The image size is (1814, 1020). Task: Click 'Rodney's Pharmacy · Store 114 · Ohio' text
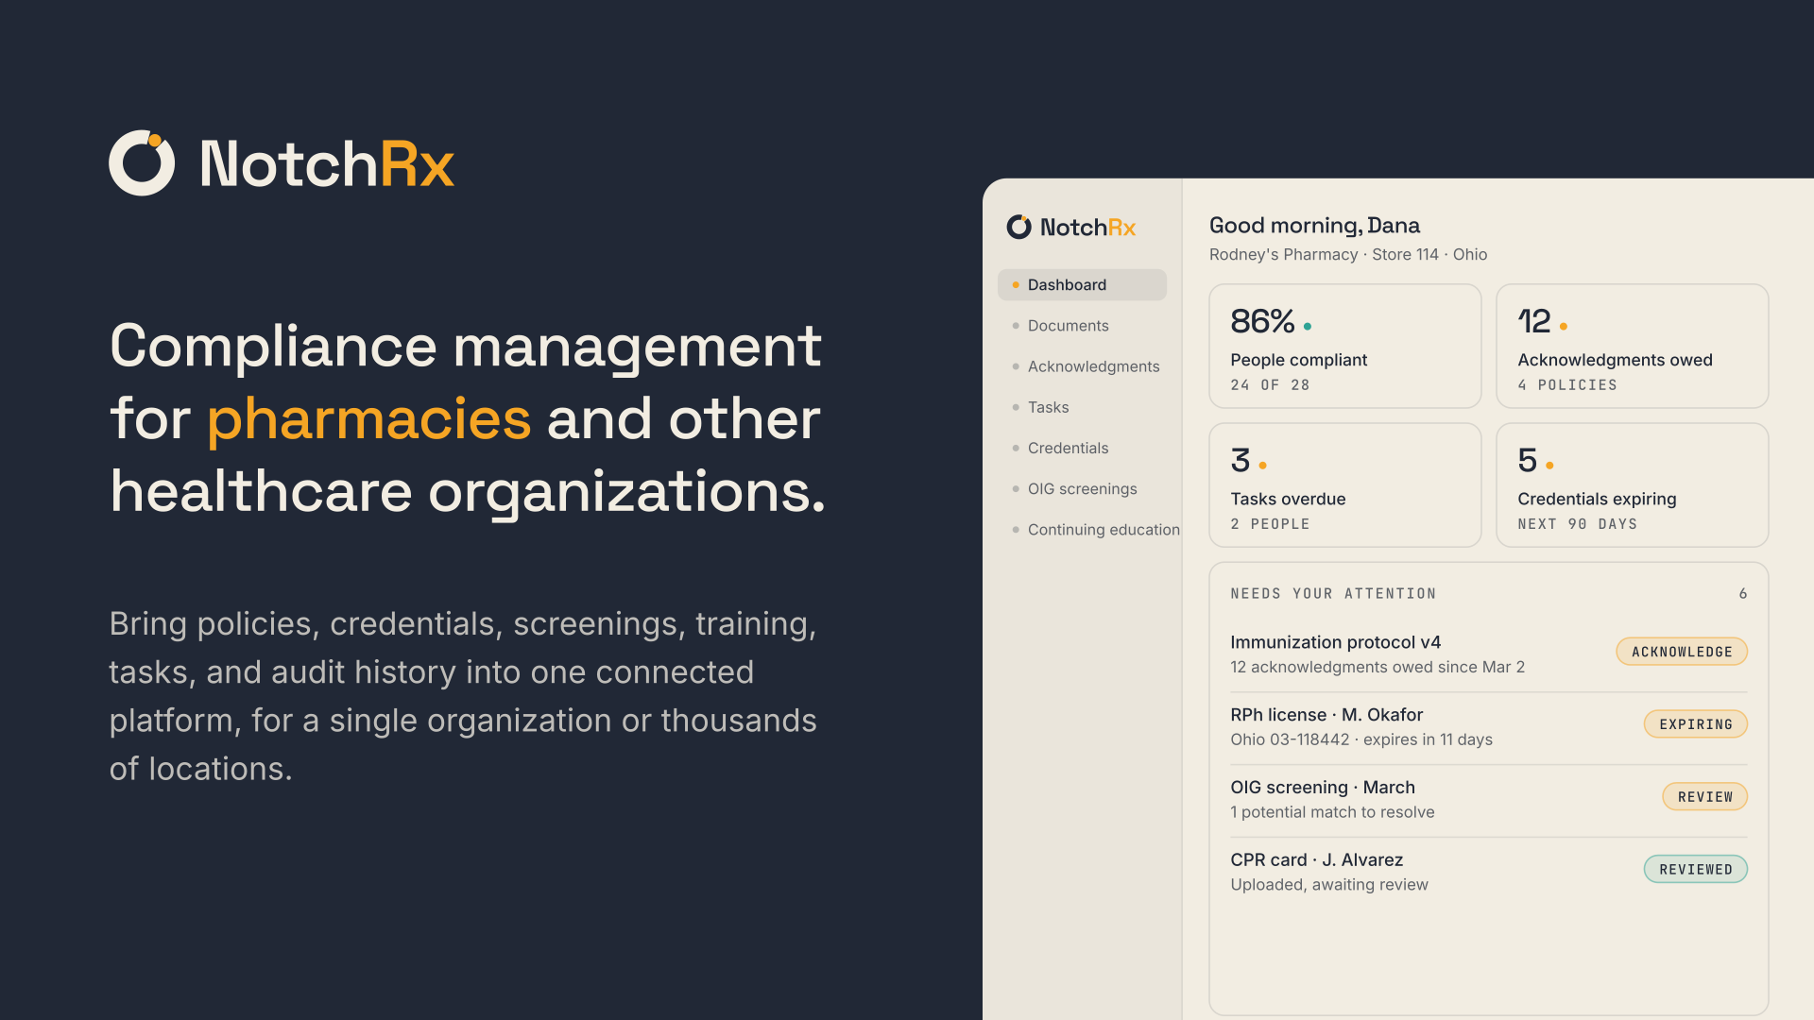1348,254
